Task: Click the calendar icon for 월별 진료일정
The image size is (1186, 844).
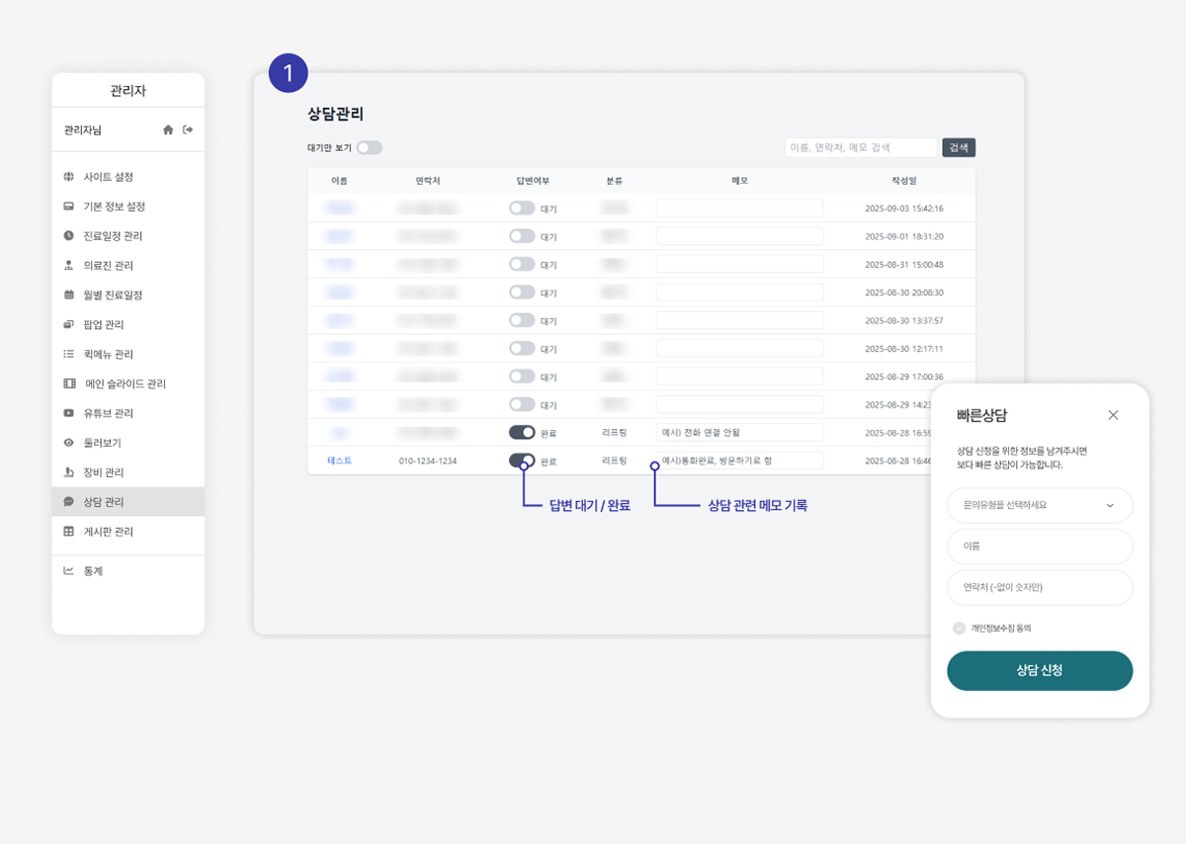Action: tap(68, 295)
